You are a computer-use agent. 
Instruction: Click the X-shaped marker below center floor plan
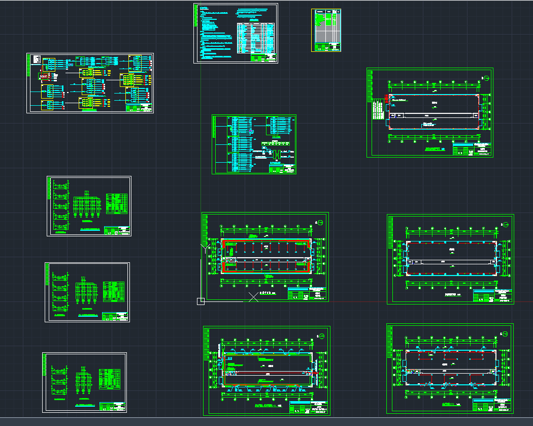point(253,297)
